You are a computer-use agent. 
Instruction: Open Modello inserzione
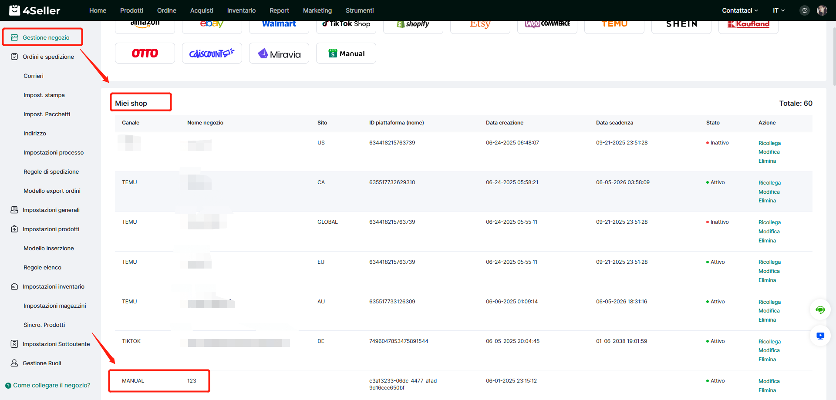pos(49,248)
